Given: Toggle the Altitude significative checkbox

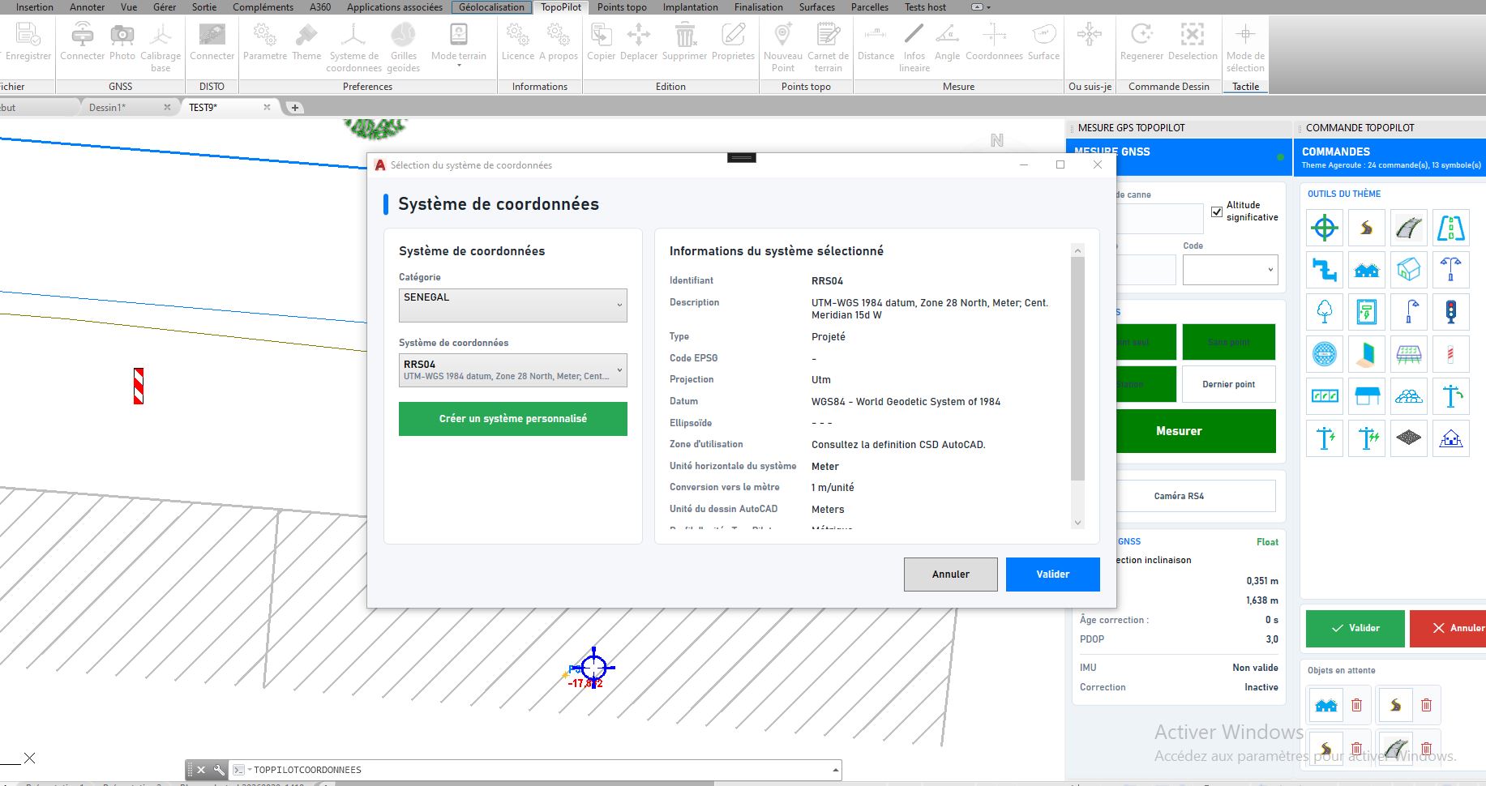Looking at the screenshot, I should [1217, 211].
